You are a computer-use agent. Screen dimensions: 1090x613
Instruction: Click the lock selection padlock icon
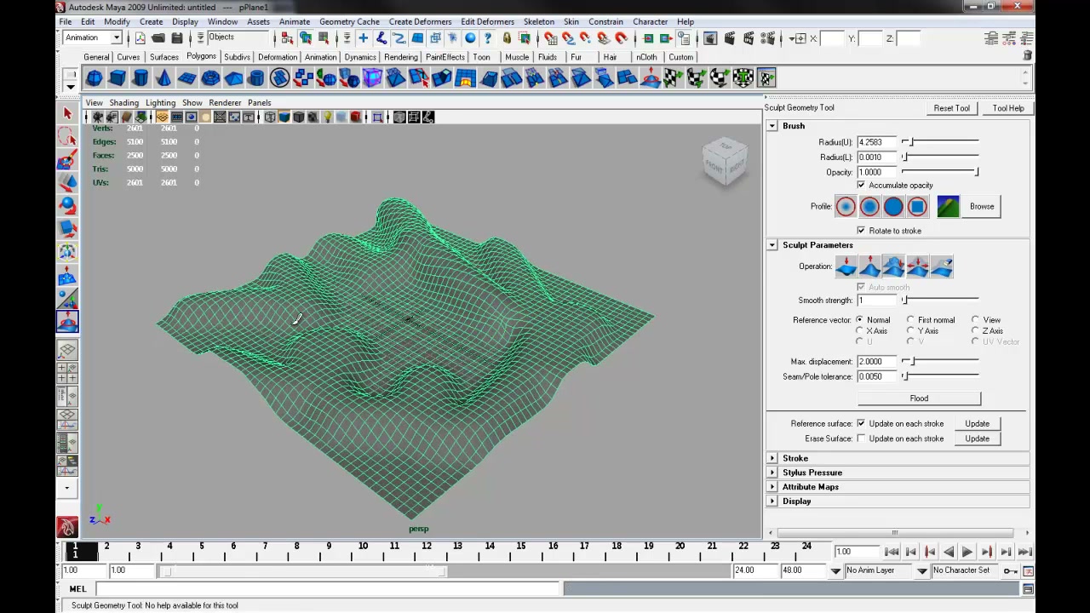click(x=507, y=38)
